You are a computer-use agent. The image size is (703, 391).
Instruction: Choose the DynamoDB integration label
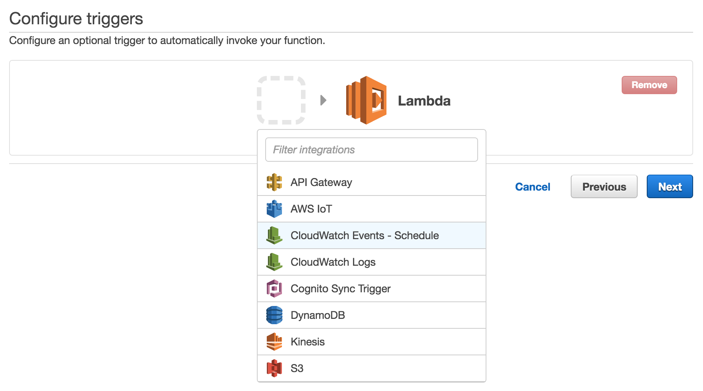(x=318, y=315)
